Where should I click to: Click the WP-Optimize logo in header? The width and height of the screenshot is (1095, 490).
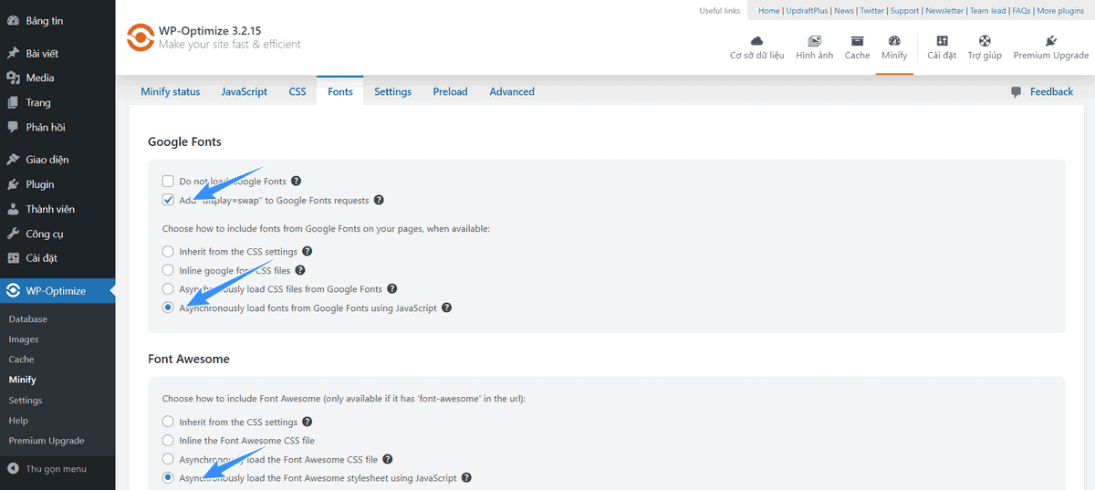140,38
